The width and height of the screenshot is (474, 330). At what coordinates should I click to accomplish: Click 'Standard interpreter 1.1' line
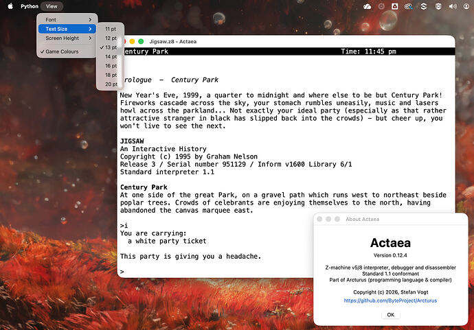coord(167,172)
